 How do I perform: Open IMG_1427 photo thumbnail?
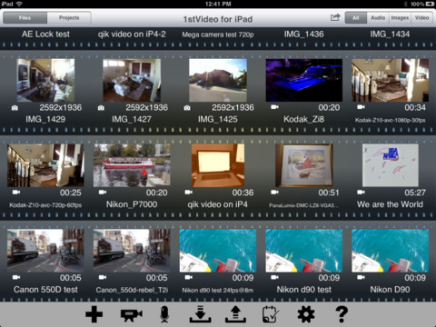coord(132,80)
